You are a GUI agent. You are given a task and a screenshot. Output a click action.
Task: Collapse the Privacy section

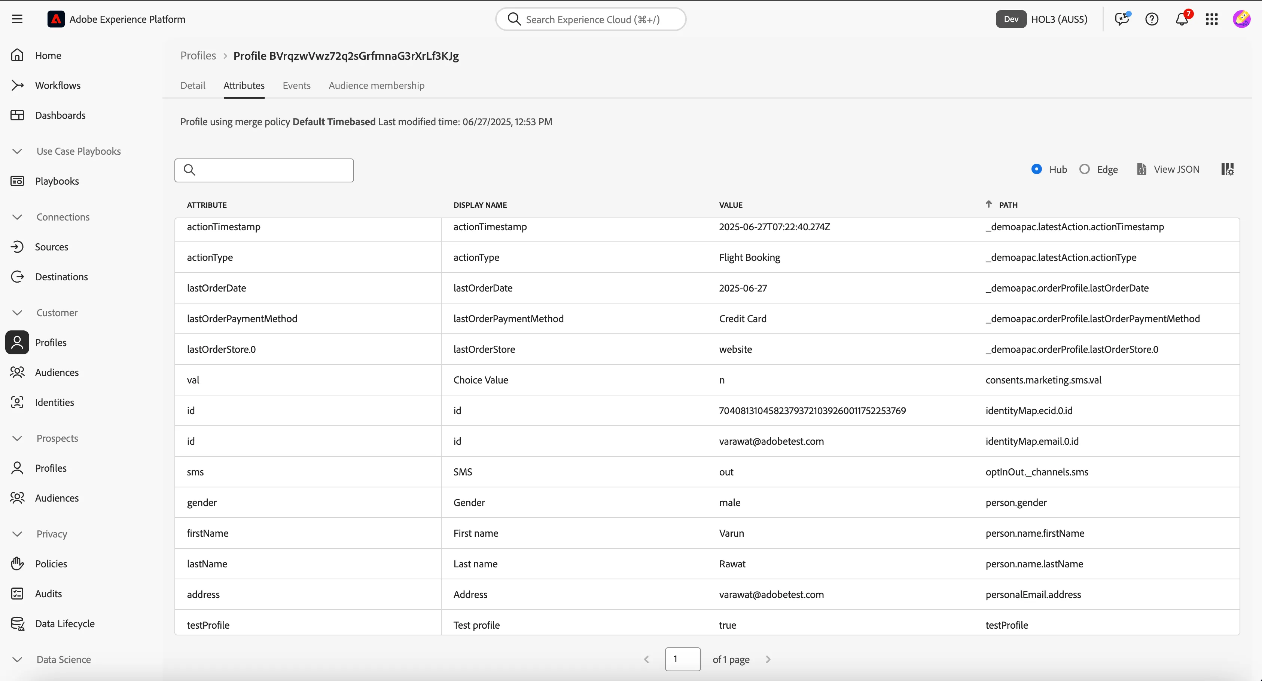tap(17, 534)
